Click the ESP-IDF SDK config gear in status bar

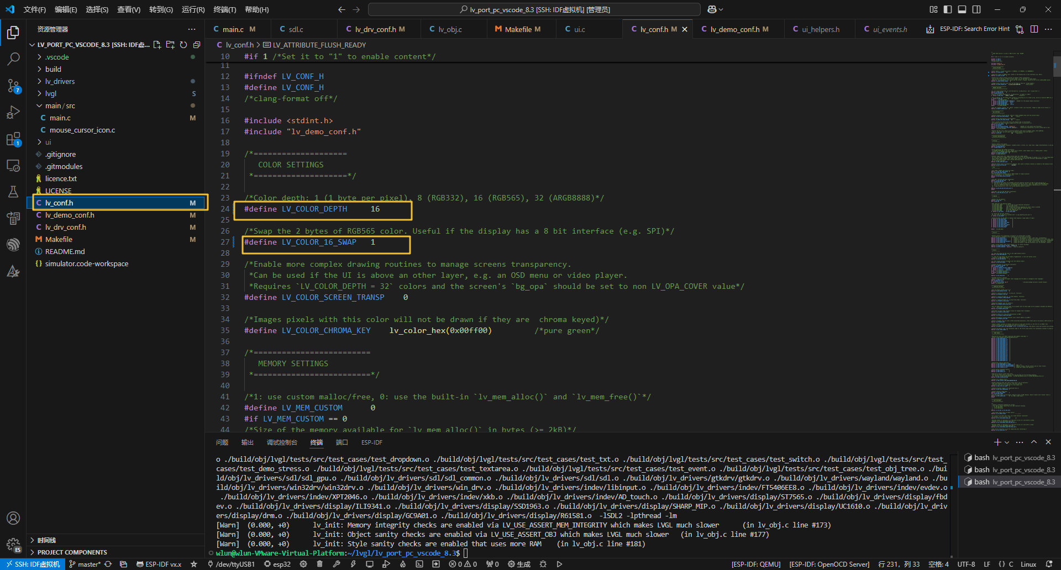coord(303,564)
